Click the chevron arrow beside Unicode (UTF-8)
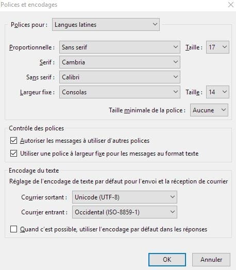The image size is (236, 270). coord(172,197)
